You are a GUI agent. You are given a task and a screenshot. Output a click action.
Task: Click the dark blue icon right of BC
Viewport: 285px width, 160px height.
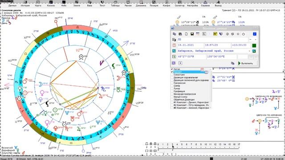221,34
